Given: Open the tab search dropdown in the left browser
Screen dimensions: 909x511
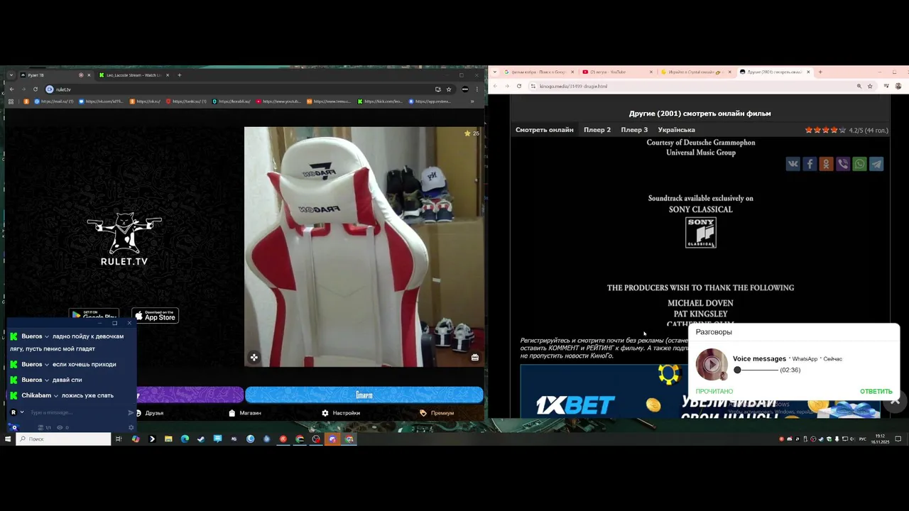Looking at the screenshot, I should pos(11,75).
